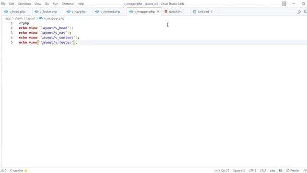The width and height of the screenshot is (307, 173).
Task: Click the 'view' function name on line 4
Action: tap(33, 37)
